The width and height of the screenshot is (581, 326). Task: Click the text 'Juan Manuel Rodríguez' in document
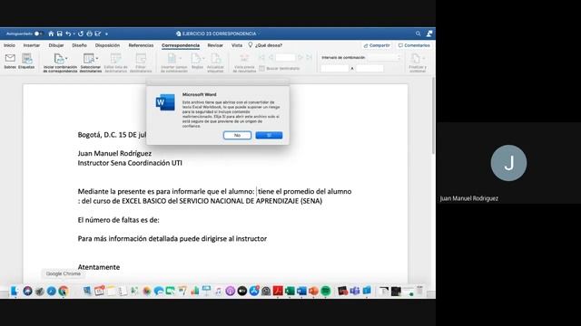(114, 153)
